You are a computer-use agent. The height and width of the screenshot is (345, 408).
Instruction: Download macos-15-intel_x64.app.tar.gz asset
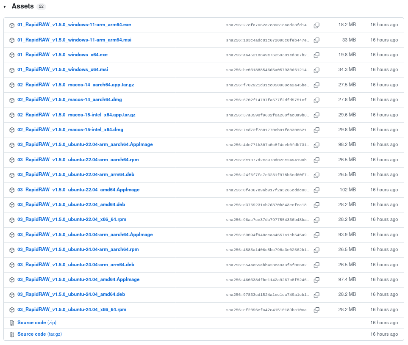[x=77, y=115]
